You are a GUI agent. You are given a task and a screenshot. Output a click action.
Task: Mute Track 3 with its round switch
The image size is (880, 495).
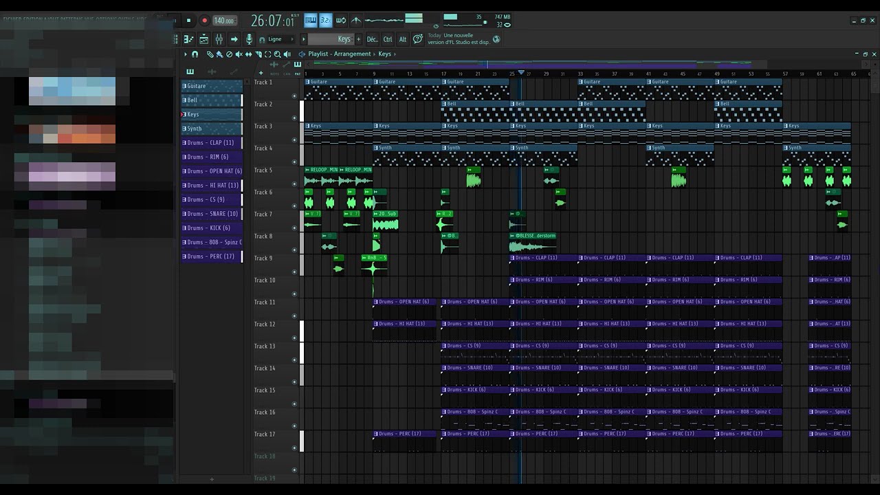tap(295, 140)
